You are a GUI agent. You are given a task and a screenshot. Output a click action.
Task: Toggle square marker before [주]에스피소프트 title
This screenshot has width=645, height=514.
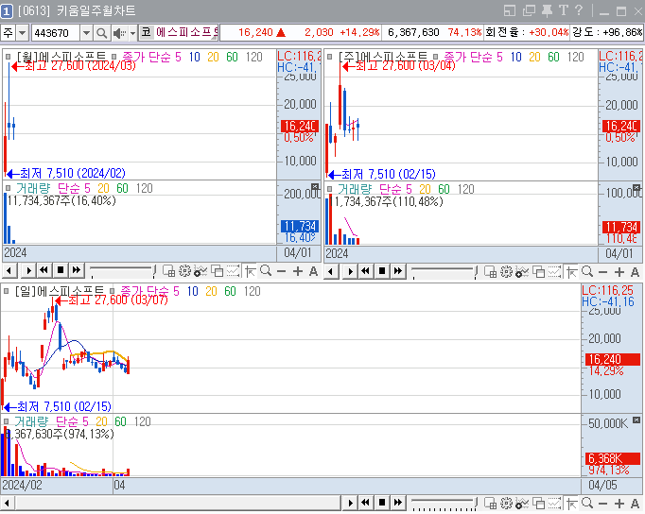coord(329,57)
